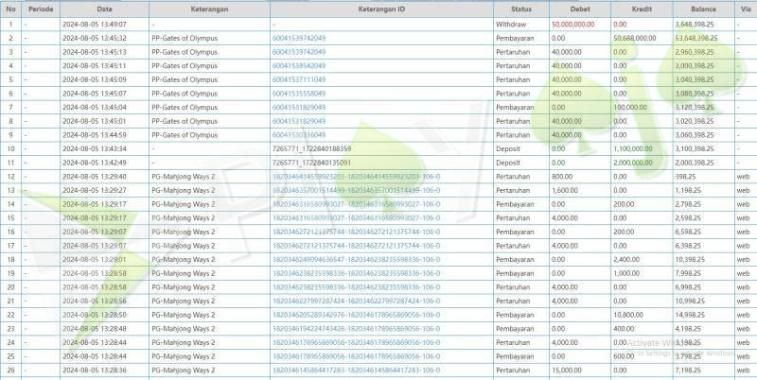Follow the link 60041535558049
Screen dimensions: 757x380
298,94
